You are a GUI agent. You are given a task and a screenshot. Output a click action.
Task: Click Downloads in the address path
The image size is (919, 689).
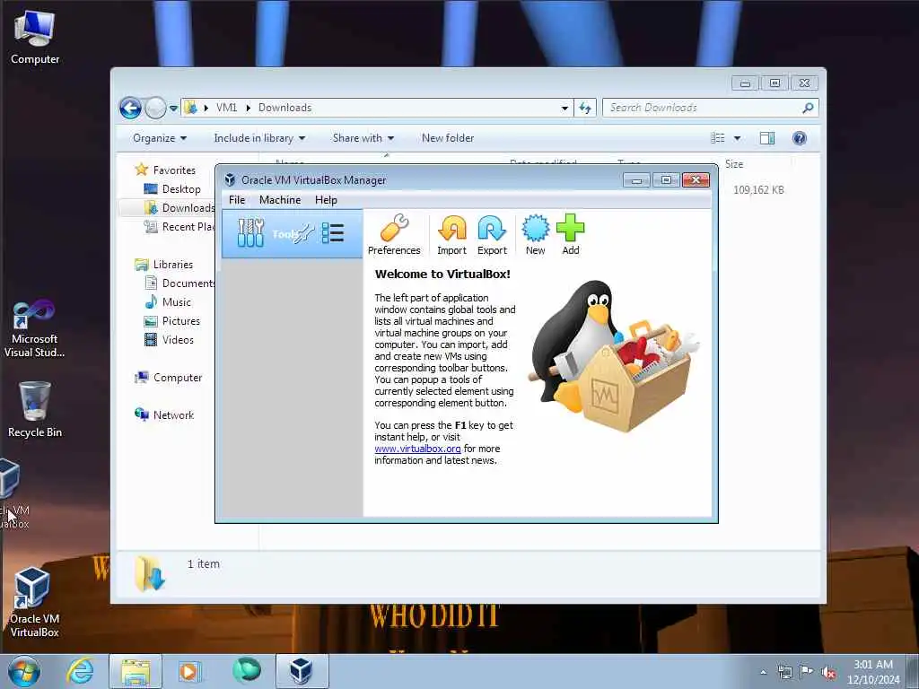[x=284, y=108]
